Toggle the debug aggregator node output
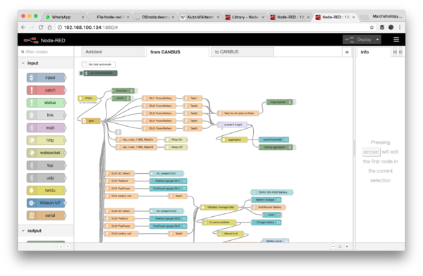Viewport: 423px width, 276px height. [294, 147]
